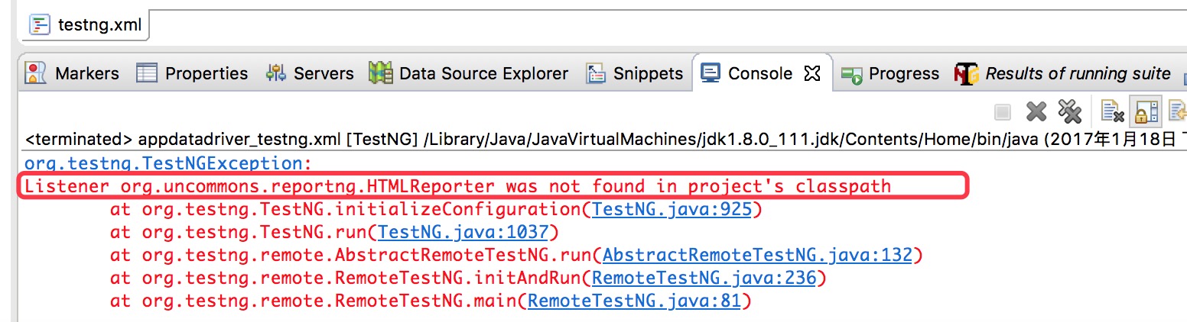Open the RemoteTestNG.java:81 link

(634, 301)
